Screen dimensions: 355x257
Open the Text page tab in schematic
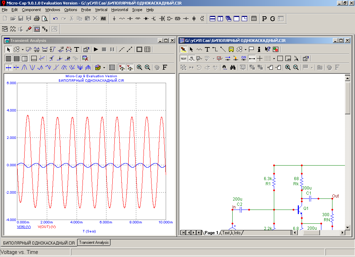[226, 233]
